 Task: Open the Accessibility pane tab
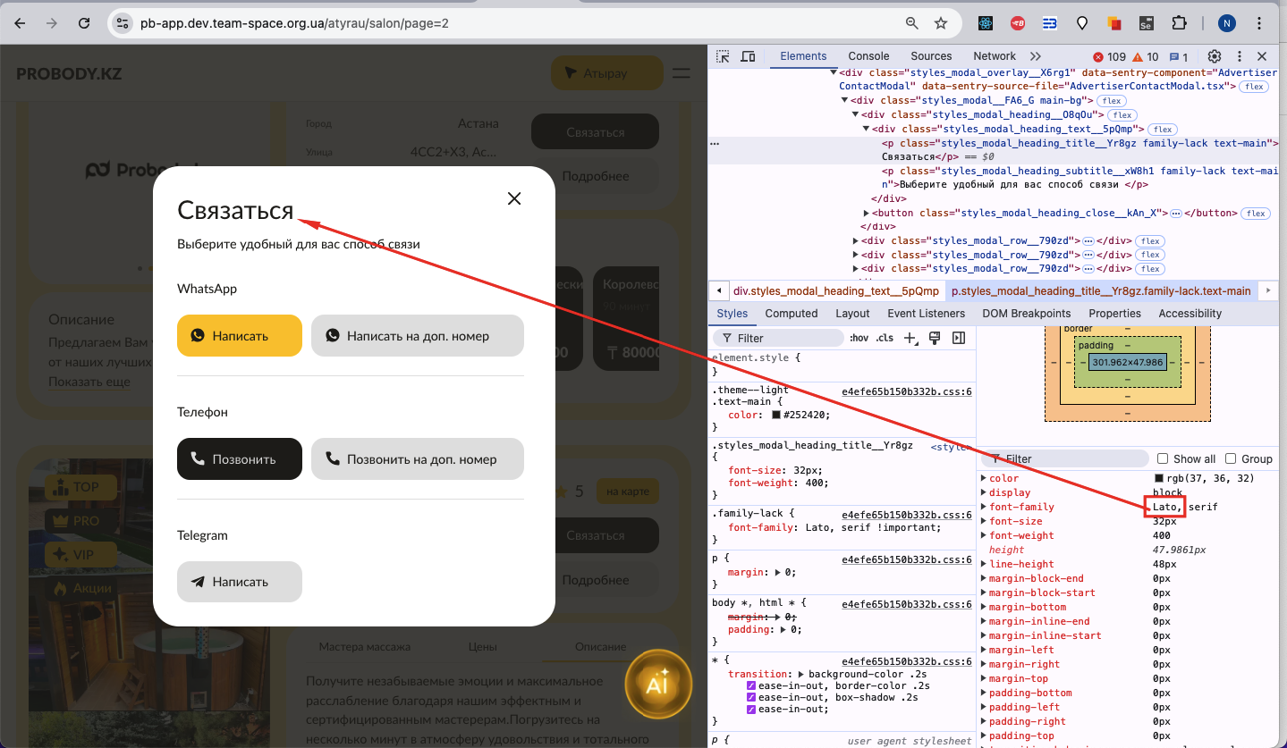tap(1190, 314)
